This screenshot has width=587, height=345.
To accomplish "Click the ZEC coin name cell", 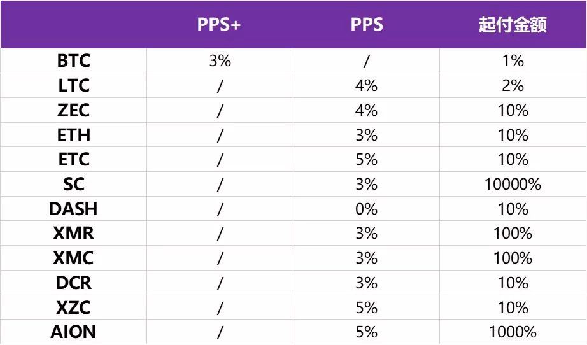I will (x=74, y=111).
